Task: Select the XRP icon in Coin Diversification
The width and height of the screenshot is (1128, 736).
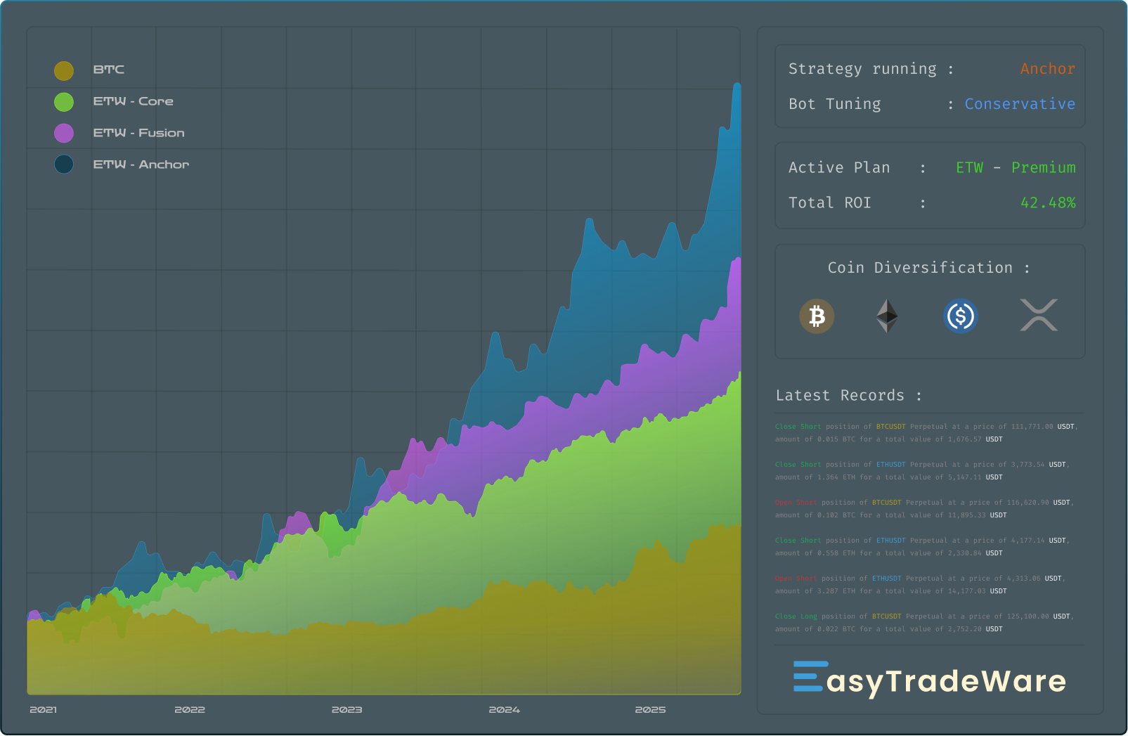Action: pos(1039,316)
